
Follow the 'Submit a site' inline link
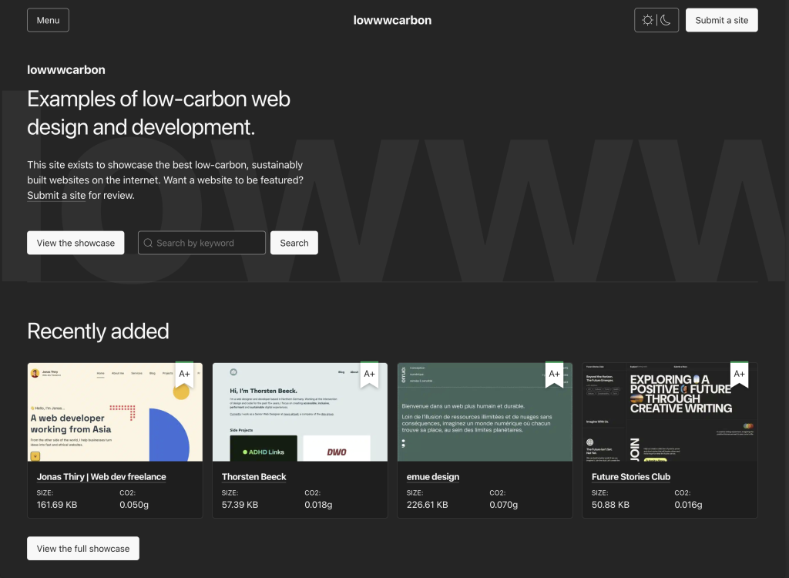(56, 195)
